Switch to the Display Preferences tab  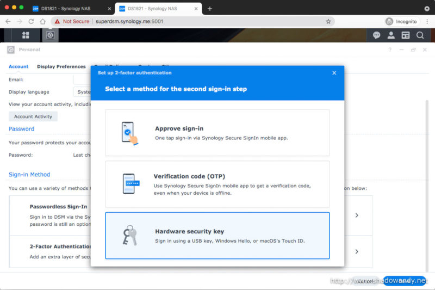pyautogui.click(x=61, y=66)
